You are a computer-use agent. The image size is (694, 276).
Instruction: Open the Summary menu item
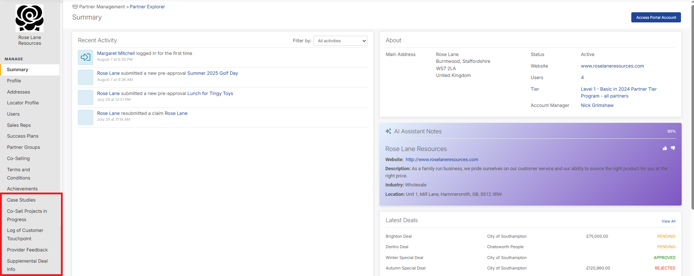30,70
